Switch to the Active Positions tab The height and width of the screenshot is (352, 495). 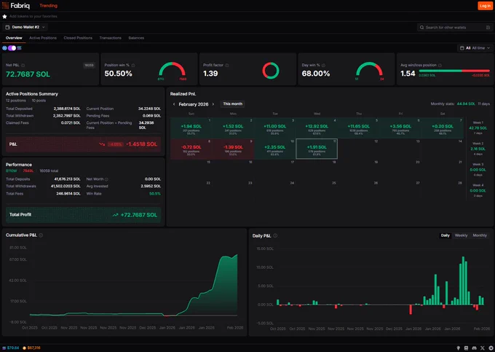point(43,38)
